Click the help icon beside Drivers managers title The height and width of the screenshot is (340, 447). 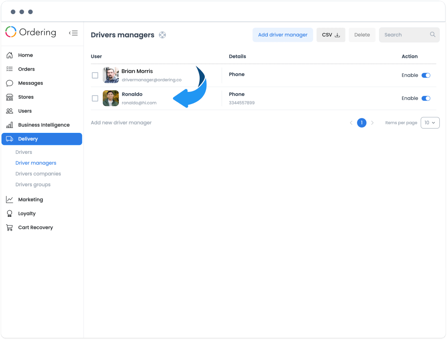(163, 35)
